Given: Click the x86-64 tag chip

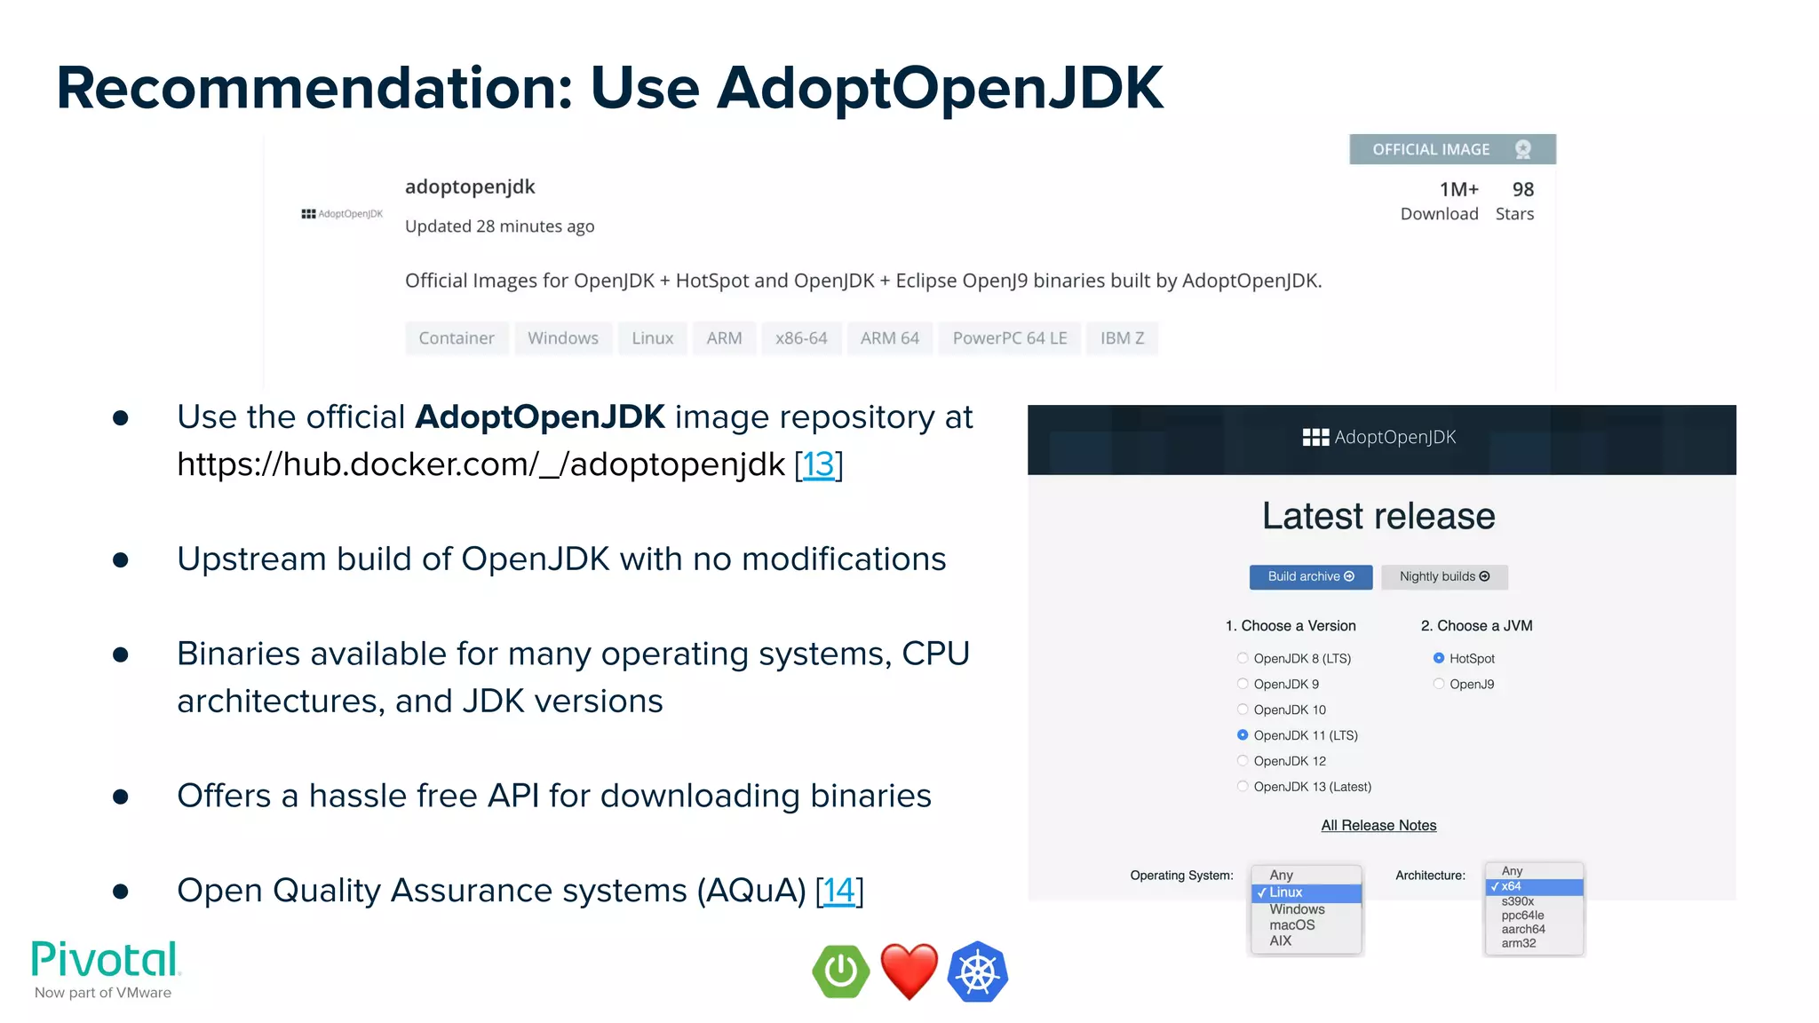Looking at the screenshot, I should coord(801,338).
